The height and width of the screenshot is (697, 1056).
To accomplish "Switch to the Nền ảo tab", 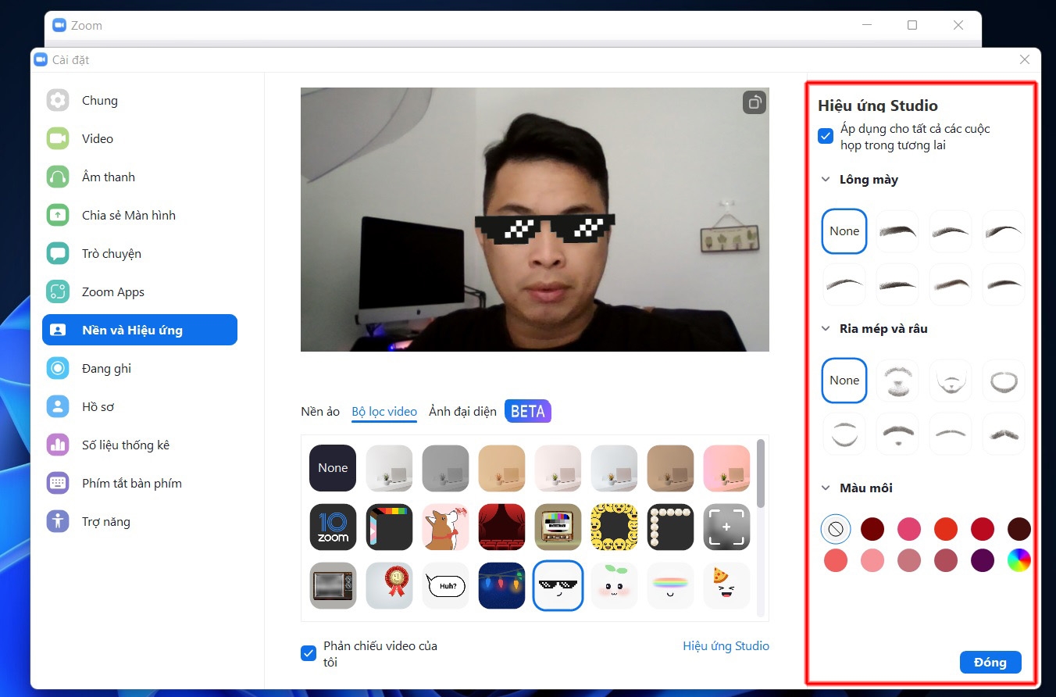I will (319, 411).
